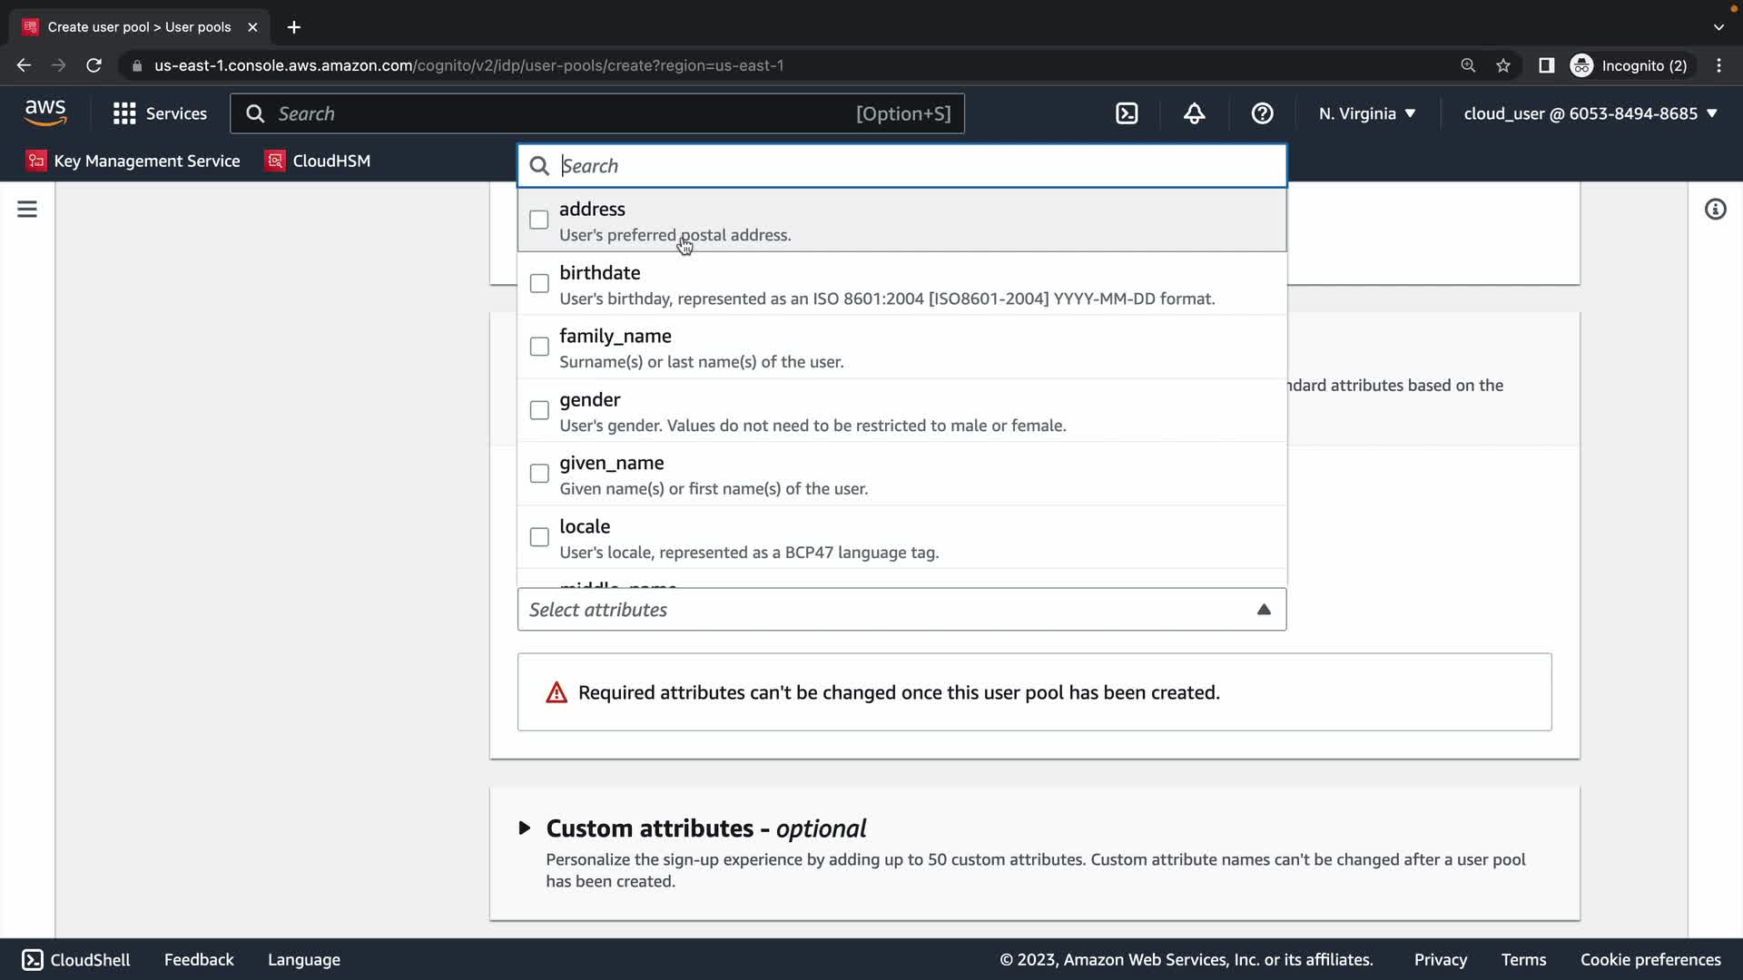Check the address attribute checkbox
The height and width of the screenshot is (980, 1743).
click(539, 220)
